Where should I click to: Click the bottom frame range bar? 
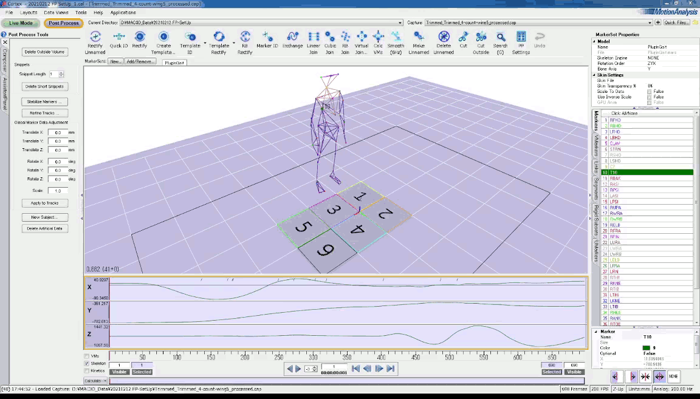(x=347, y=381)
